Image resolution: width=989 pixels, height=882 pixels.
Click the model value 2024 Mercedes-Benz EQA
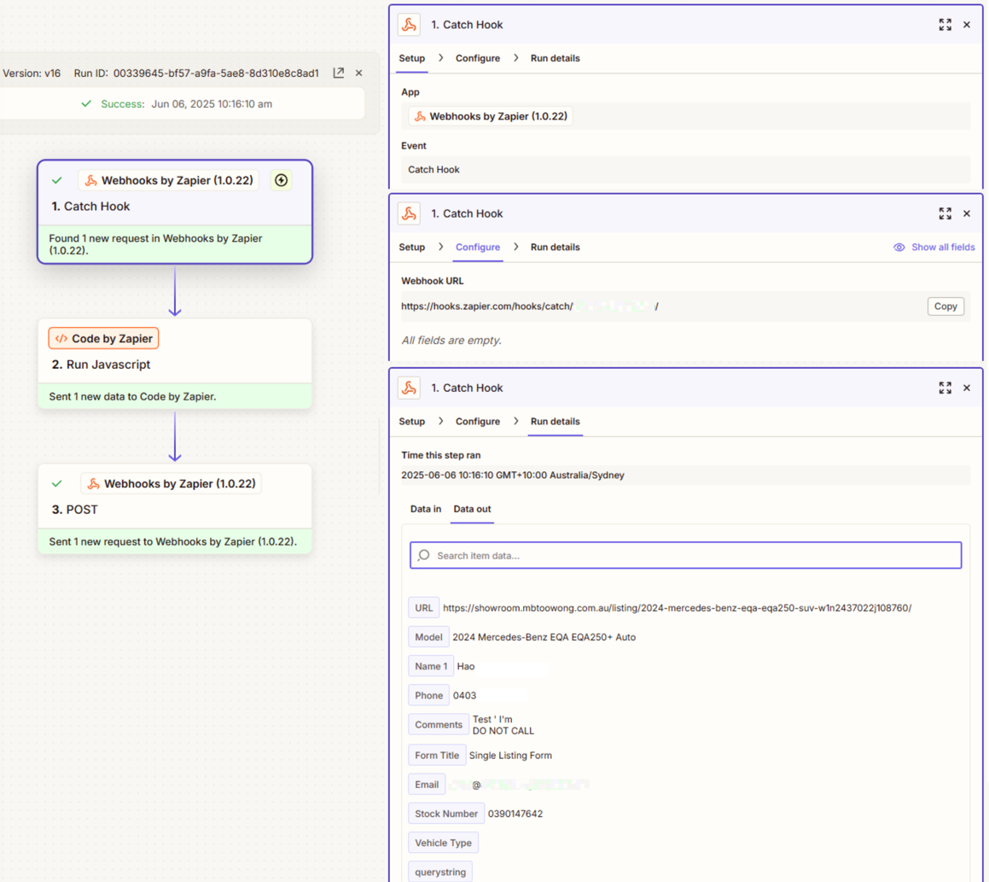[x=544, y=637]
